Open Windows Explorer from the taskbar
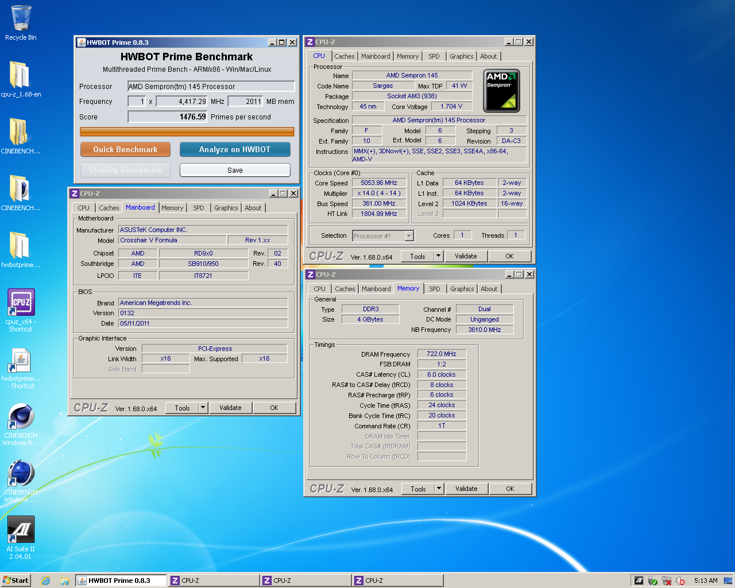Screen dimensions: 735x588 65,581
